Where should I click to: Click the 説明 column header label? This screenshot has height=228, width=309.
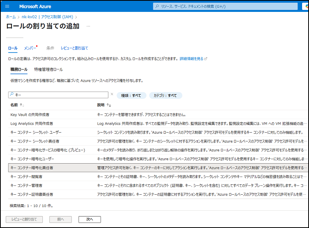(101, 105)
